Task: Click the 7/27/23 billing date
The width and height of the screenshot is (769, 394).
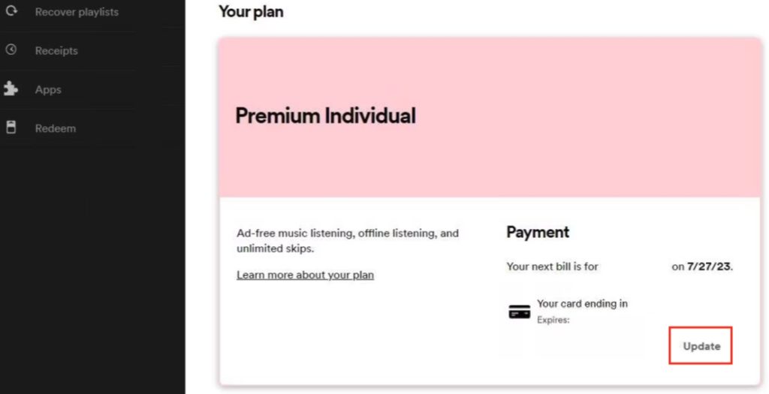Action: click(709, 266)
